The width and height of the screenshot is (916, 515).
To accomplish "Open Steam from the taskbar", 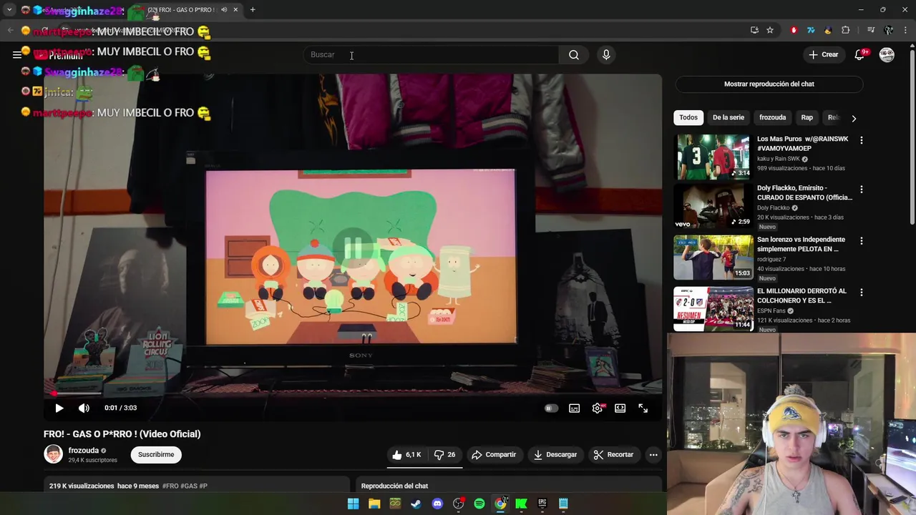I will [x=416, y=504].
